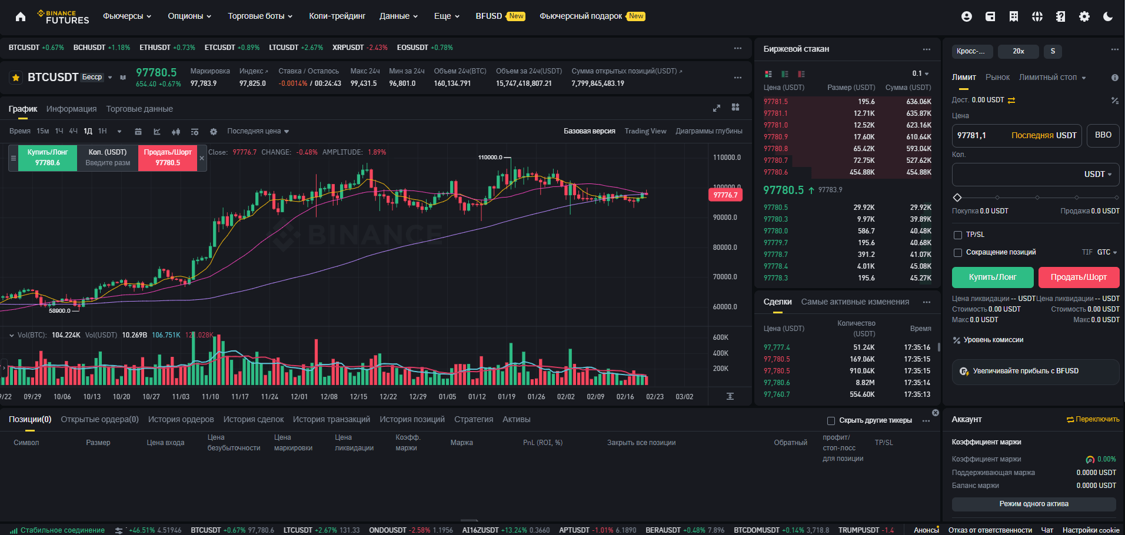Open order type info icon
The height and width of the screenshot is (535, 1125).
1114,78
